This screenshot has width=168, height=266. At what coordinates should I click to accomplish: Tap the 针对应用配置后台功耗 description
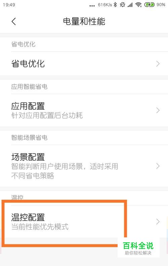tap(47, 115)
